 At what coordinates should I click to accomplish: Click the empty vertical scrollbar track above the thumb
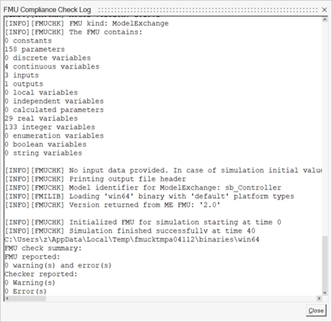[325, 129]
